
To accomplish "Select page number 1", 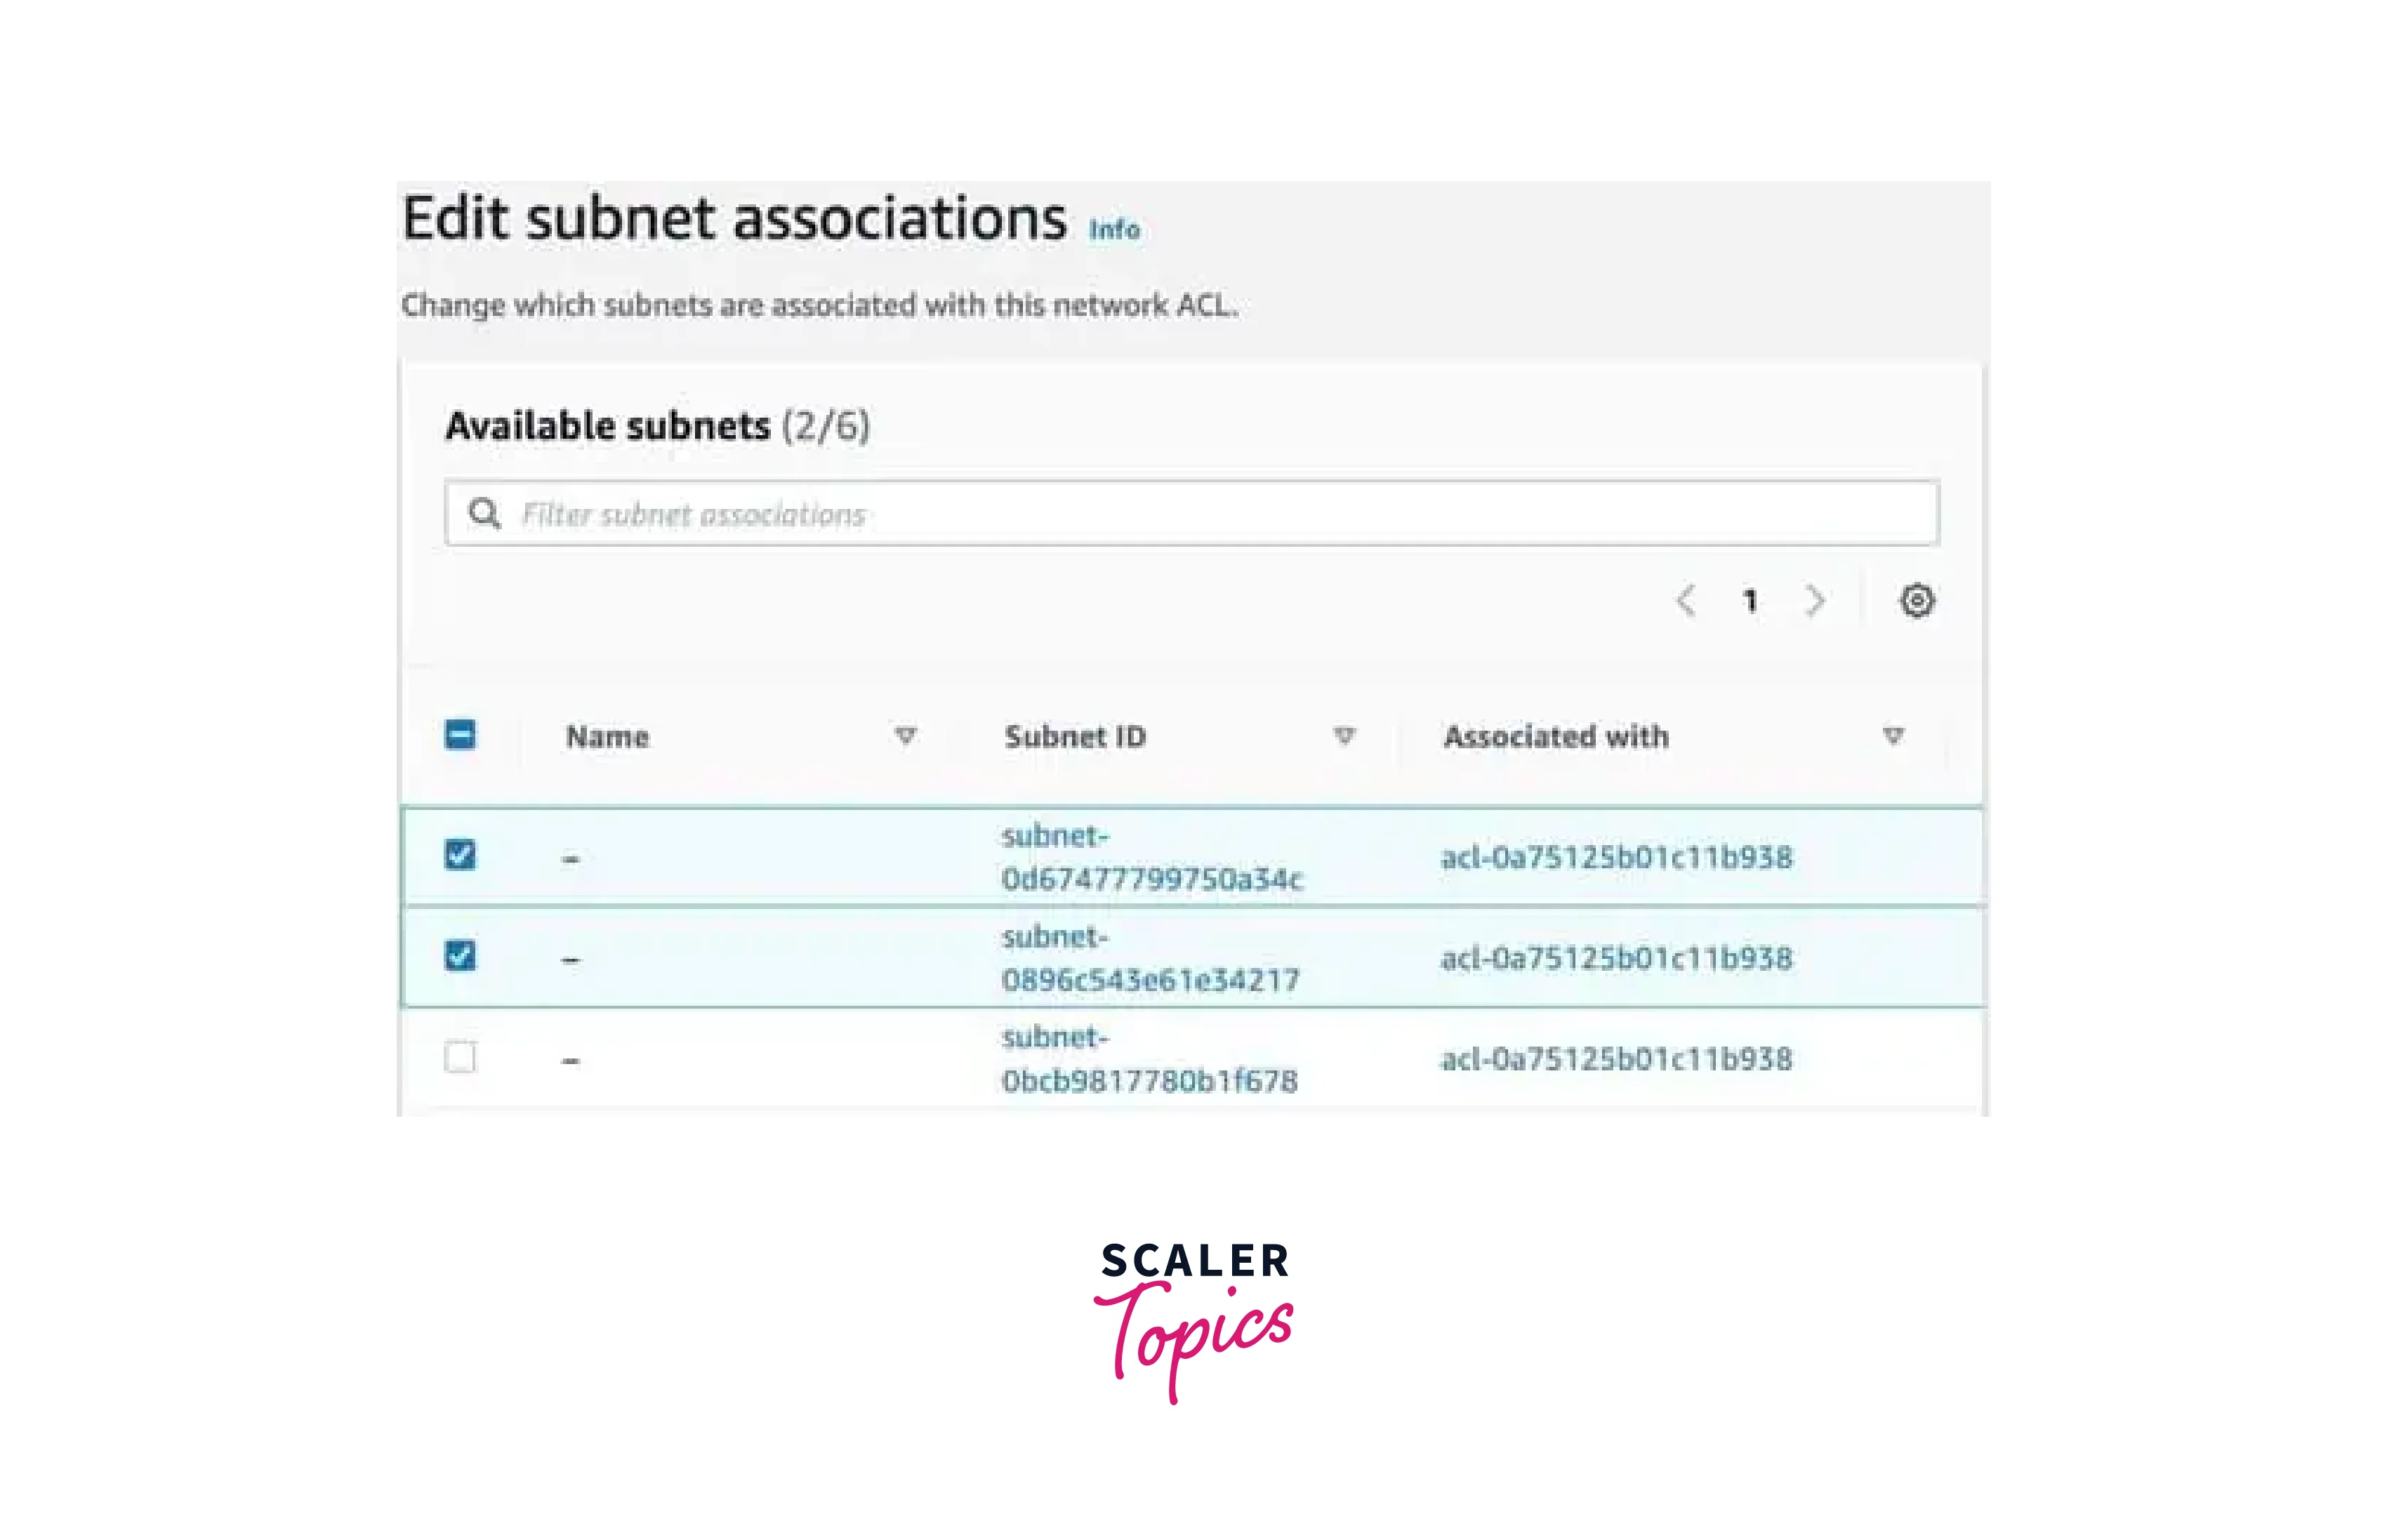I will (1750, 601).
